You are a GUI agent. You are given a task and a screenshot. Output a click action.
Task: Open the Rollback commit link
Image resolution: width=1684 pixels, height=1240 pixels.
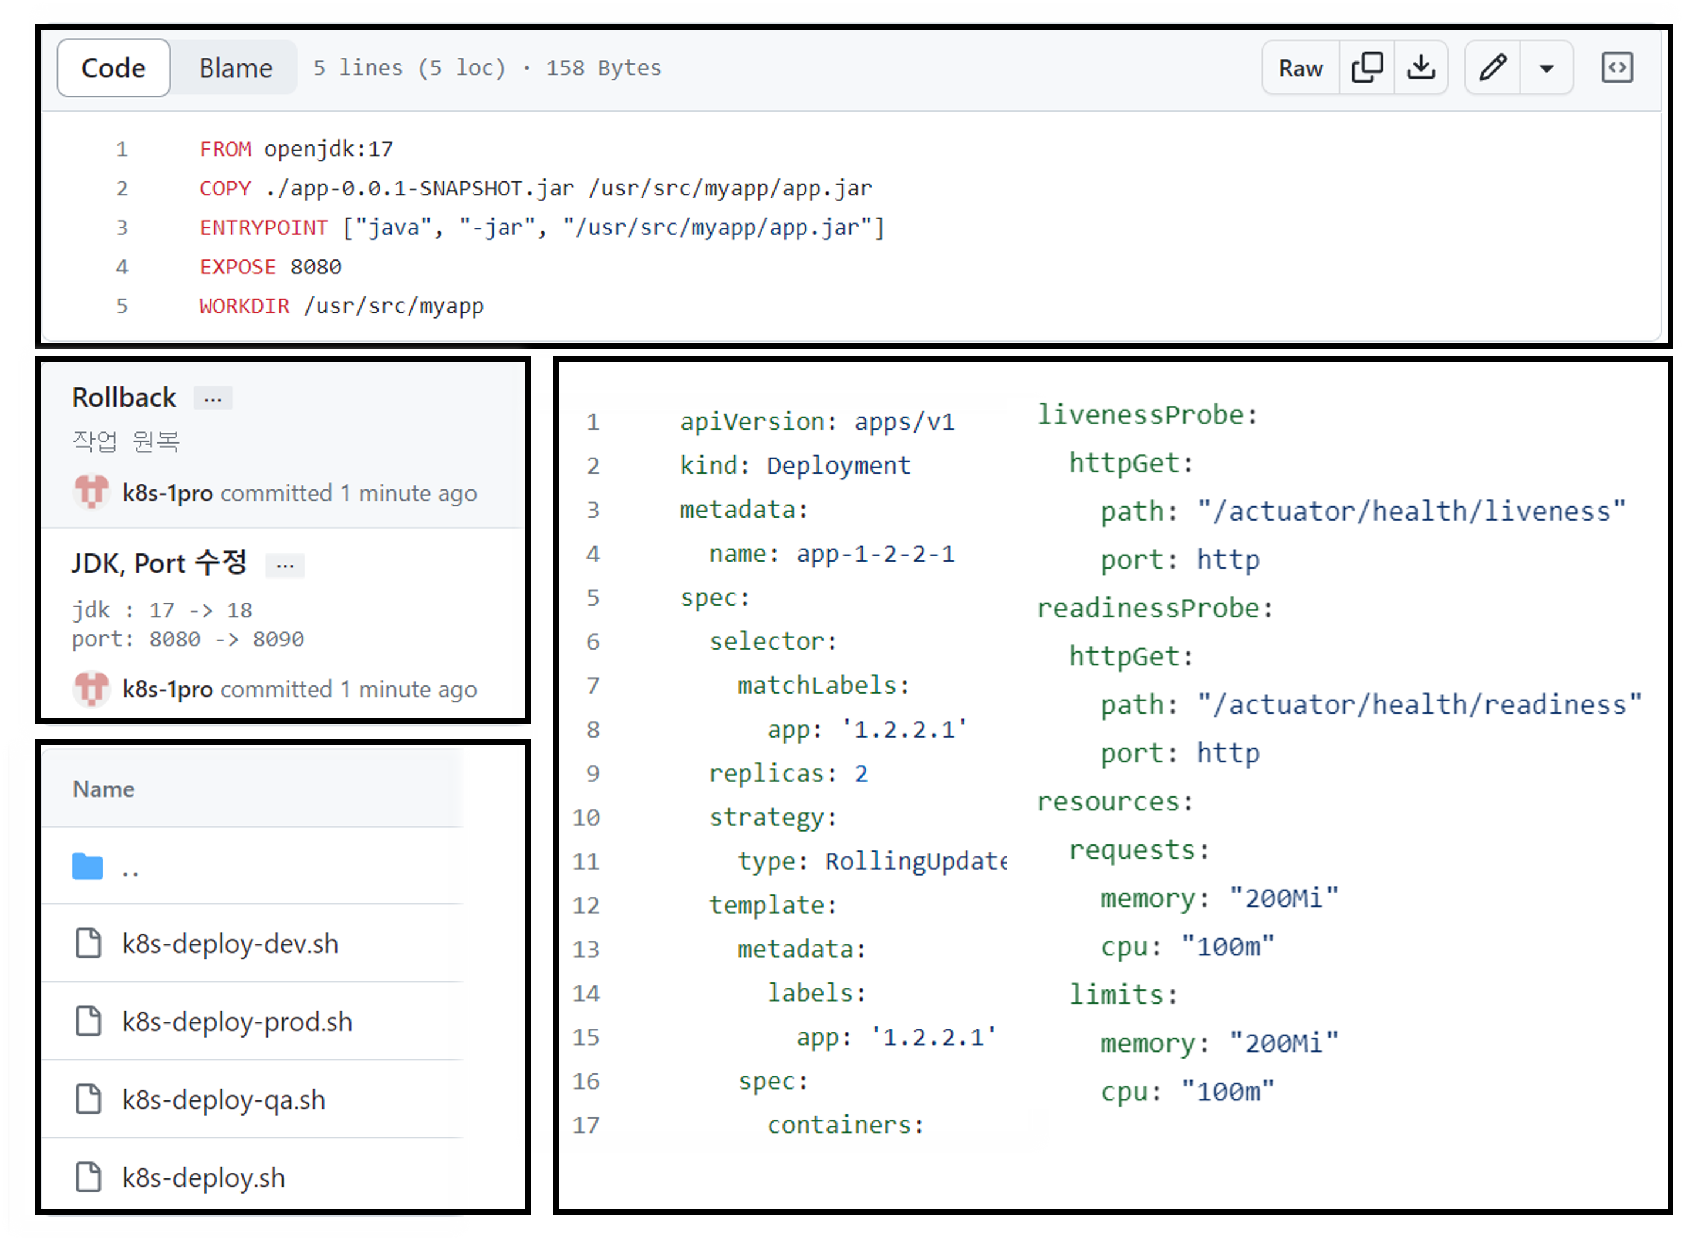124,397
